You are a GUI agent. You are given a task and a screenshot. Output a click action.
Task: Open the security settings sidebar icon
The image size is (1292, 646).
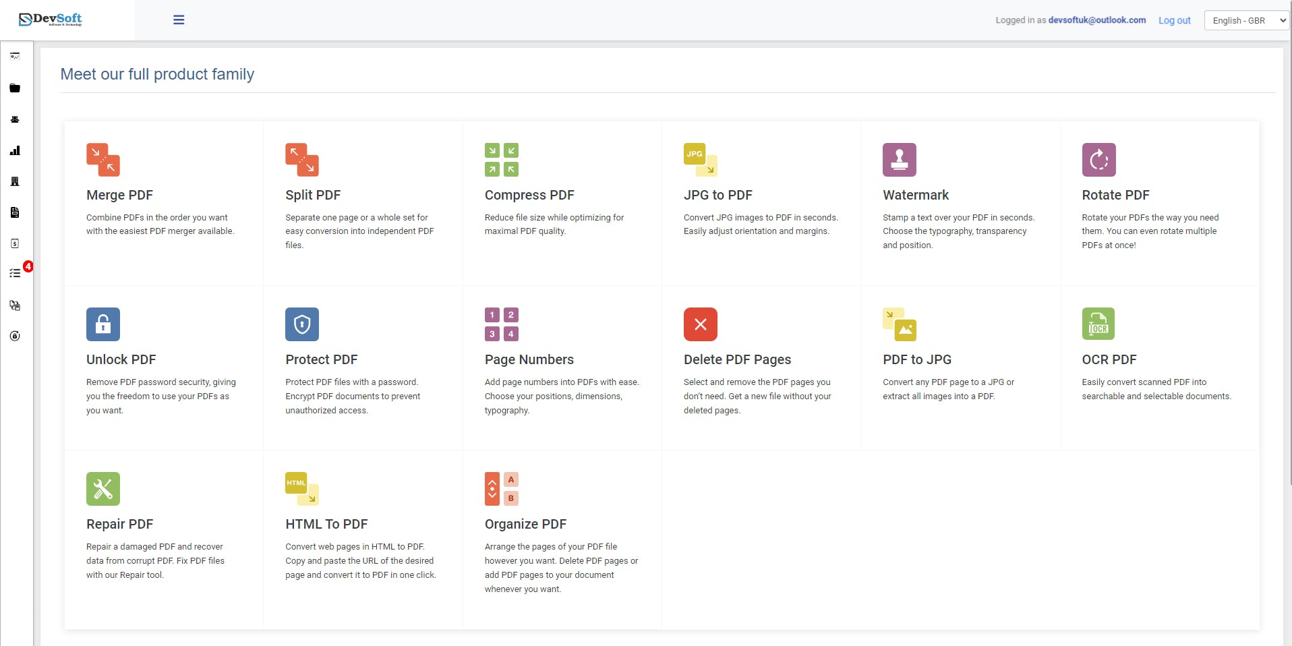coord(15,336)
